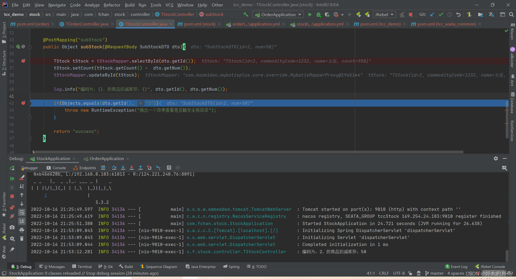Open the Terminal tool window
The image size is (516, 279).
click(82, 267)
